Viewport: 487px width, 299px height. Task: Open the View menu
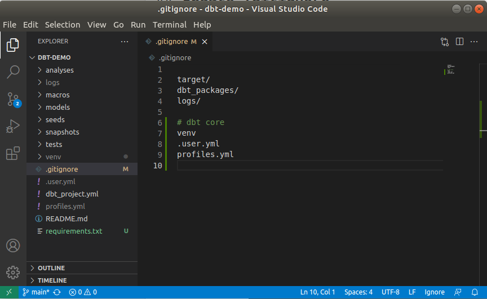[x=96, y=25]
